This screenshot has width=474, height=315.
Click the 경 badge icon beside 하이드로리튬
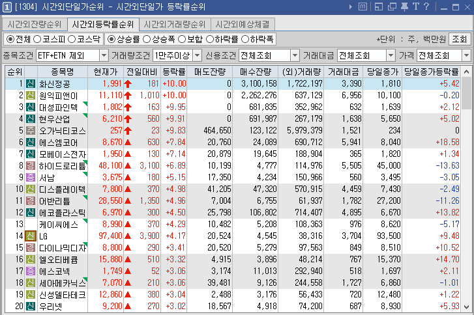[x=31, y=166]
